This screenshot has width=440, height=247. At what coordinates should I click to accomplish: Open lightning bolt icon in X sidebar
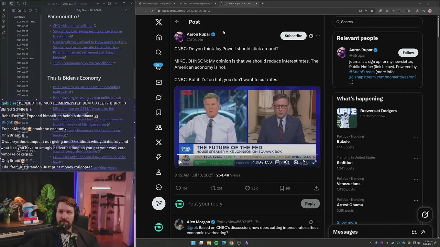point(158,157)
